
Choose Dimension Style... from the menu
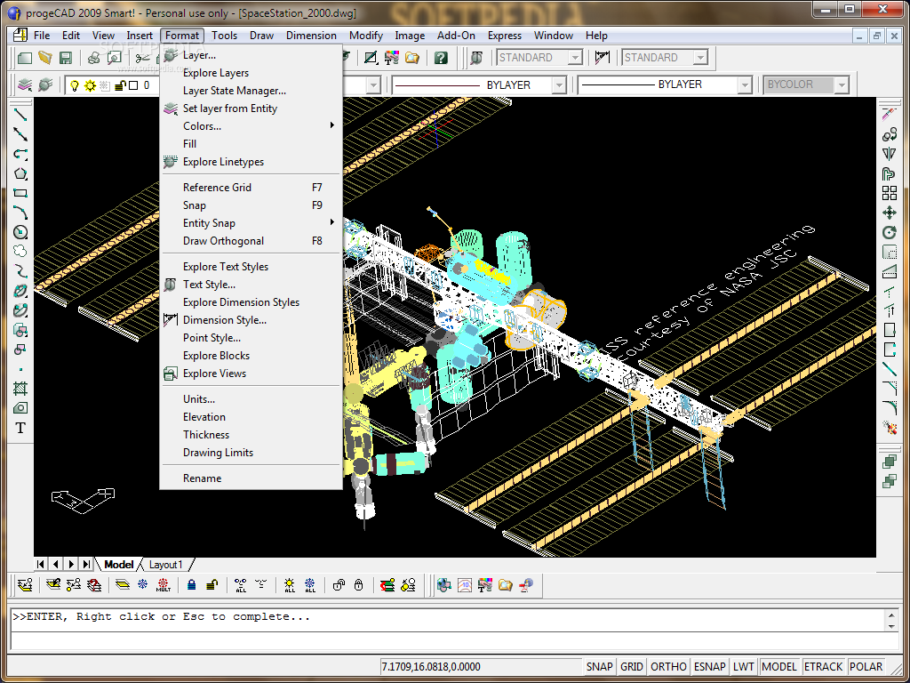pyautogui.click(x=251, y=320)
